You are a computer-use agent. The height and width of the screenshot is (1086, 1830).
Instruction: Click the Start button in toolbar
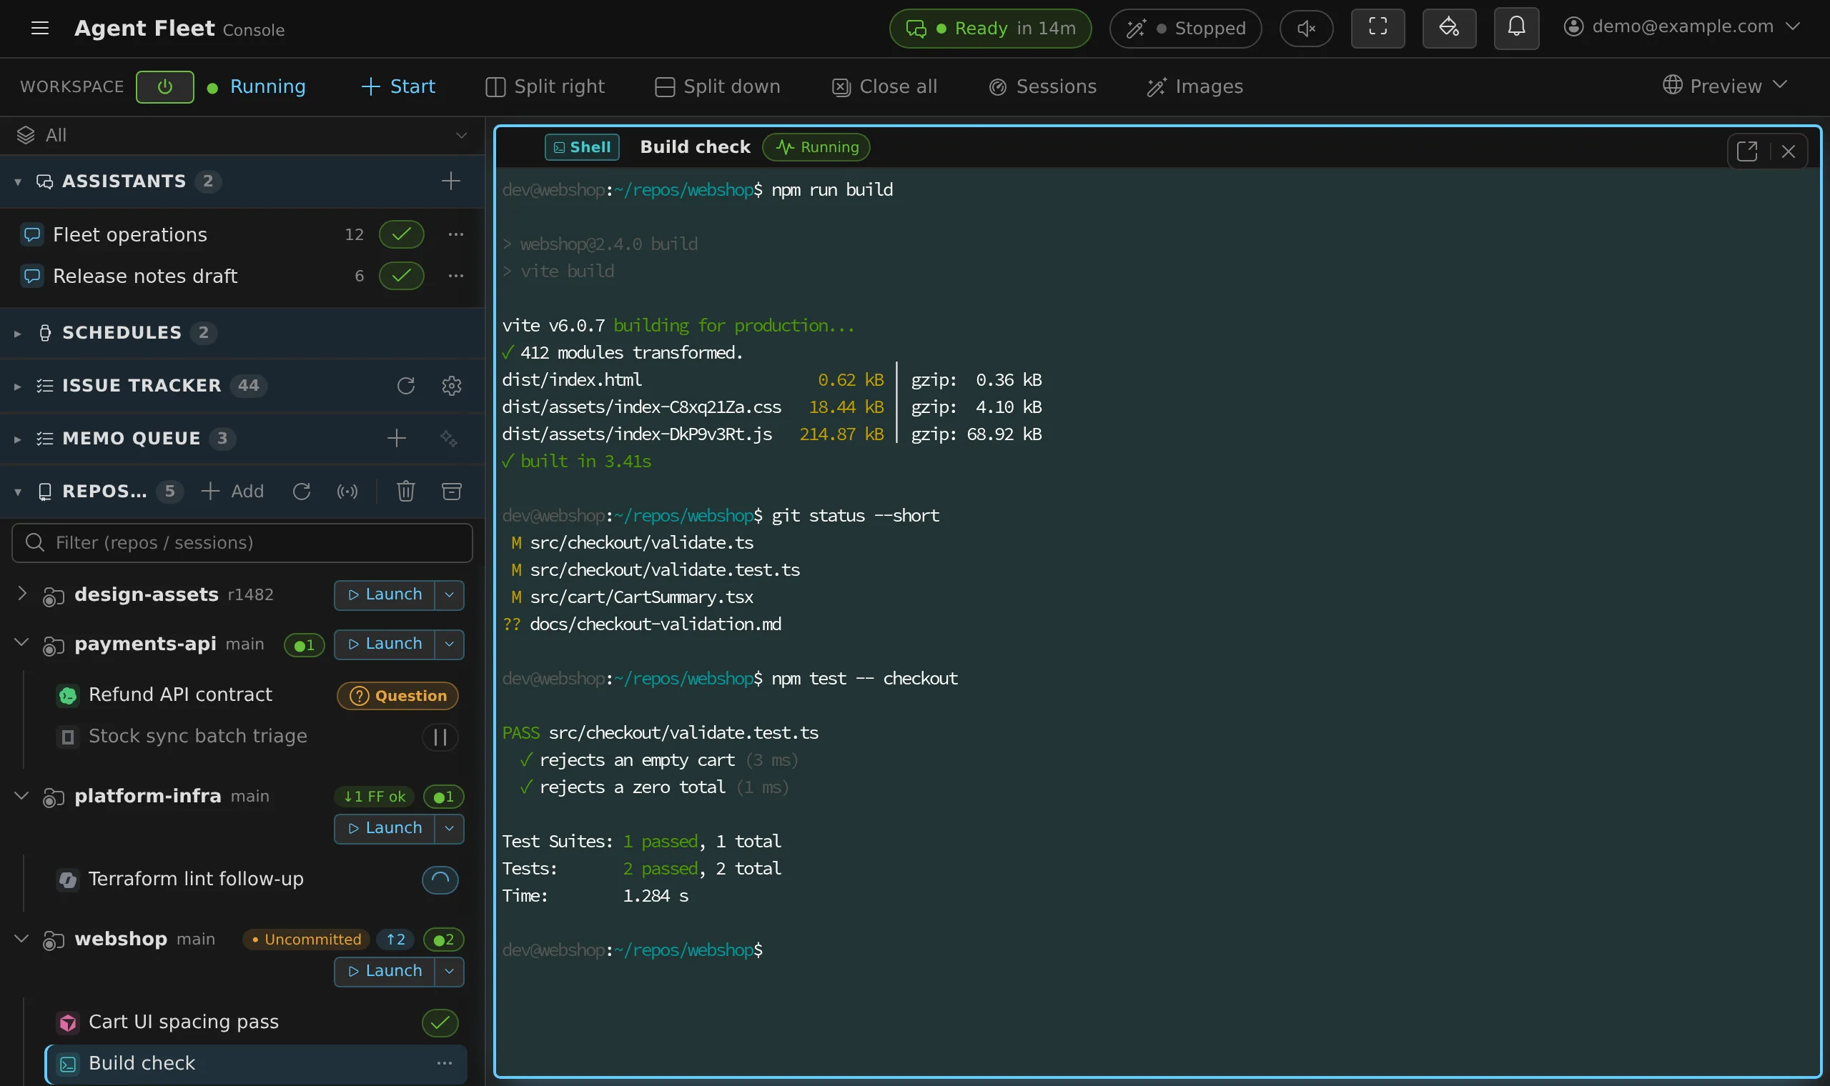coord(398,87)
